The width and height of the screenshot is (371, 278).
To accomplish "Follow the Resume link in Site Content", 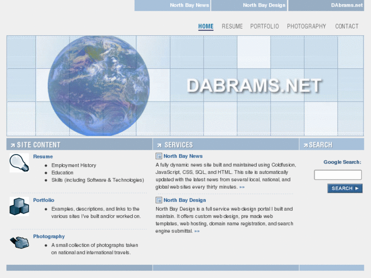I will pyautogui.click(x=43, y=157).
